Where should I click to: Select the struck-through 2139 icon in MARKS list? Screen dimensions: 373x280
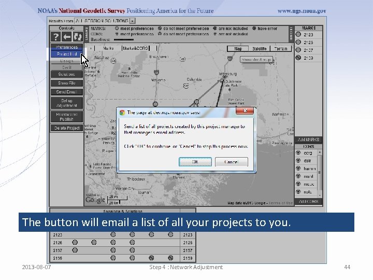[298, 58]
